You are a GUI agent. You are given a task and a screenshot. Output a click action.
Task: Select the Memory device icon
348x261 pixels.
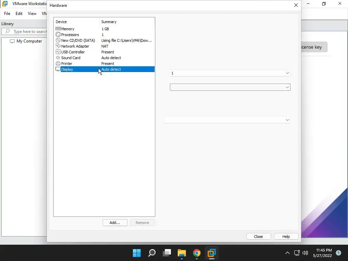58,29
